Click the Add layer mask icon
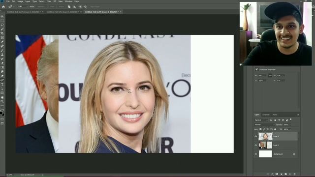This screenshot has height=177, width=315. pyautogui.click(x=277, y=174)
